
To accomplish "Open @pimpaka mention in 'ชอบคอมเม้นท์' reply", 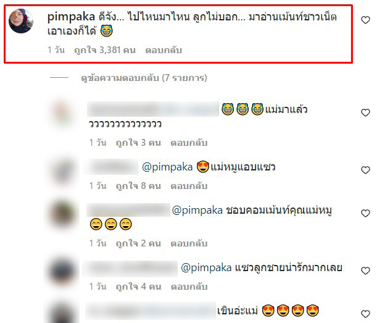I will [197, 211].
